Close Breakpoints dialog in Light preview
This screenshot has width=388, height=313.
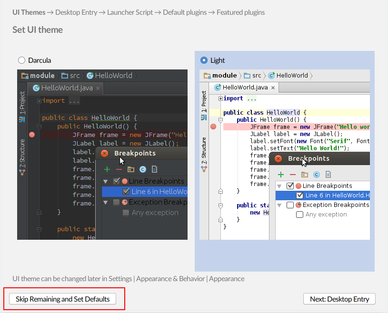click(x=279, y=158)
